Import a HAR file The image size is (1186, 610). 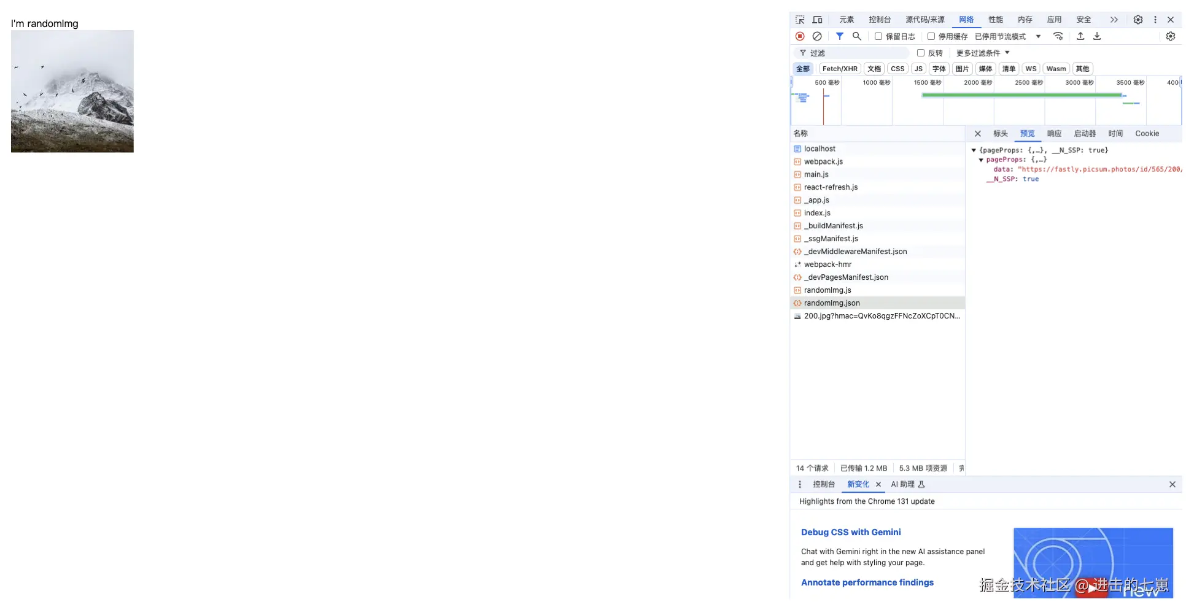(1080, 36)
